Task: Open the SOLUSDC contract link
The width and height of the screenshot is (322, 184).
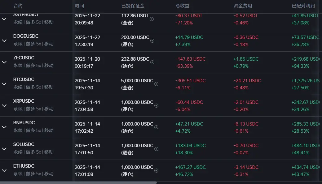Action: (x=24, y=144)
